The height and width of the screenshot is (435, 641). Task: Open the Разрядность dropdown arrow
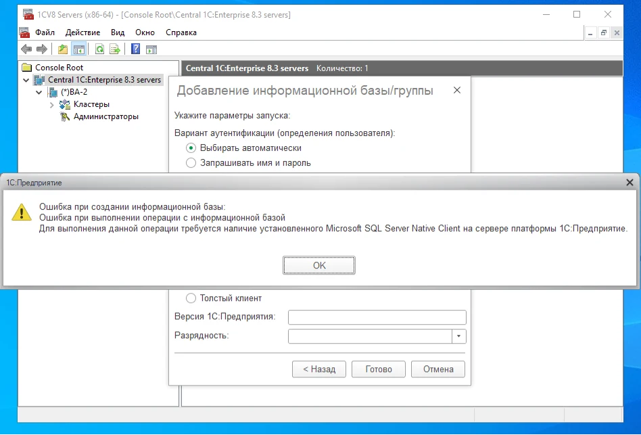point(458,336)
